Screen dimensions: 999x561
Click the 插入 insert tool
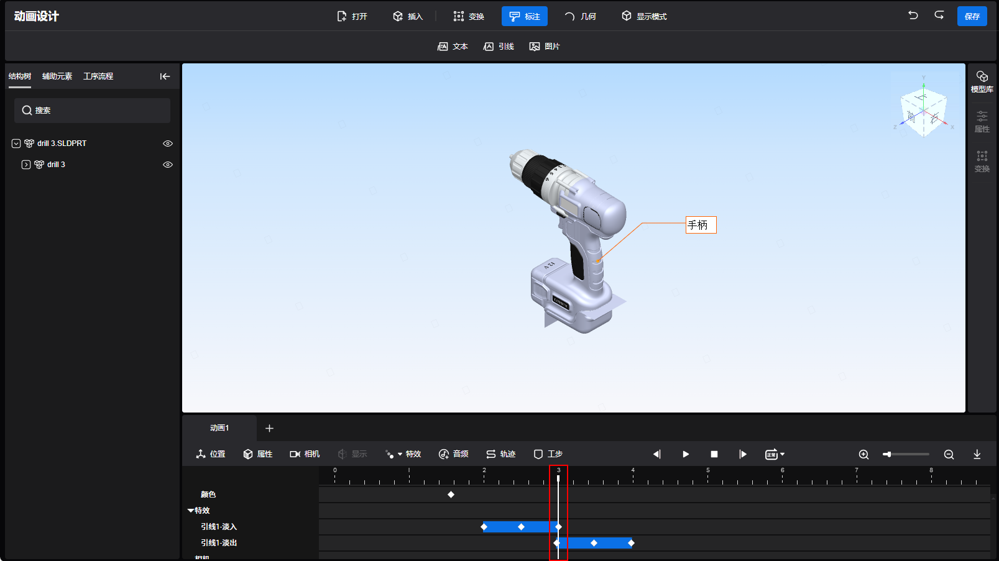pos(407,16)
